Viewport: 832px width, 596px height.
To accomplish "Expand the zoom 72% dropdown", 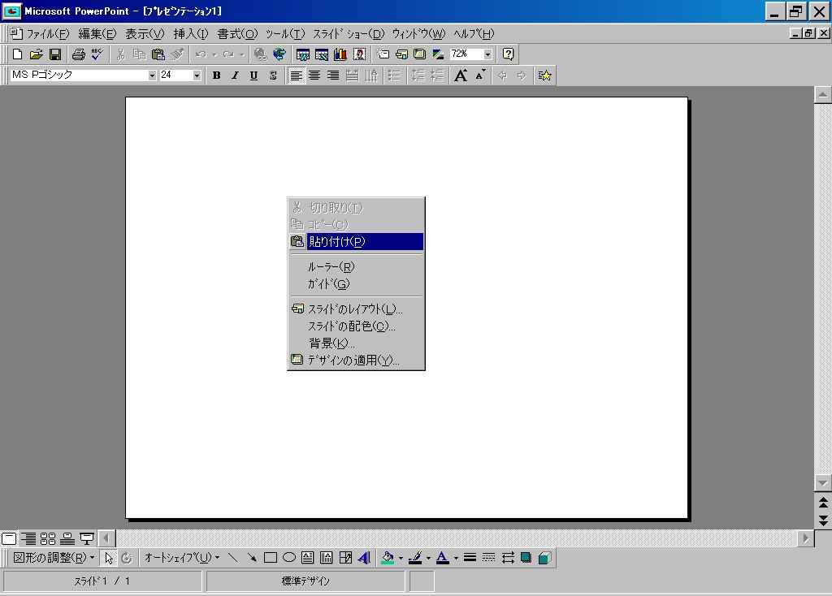I will (x=487, y=54).
